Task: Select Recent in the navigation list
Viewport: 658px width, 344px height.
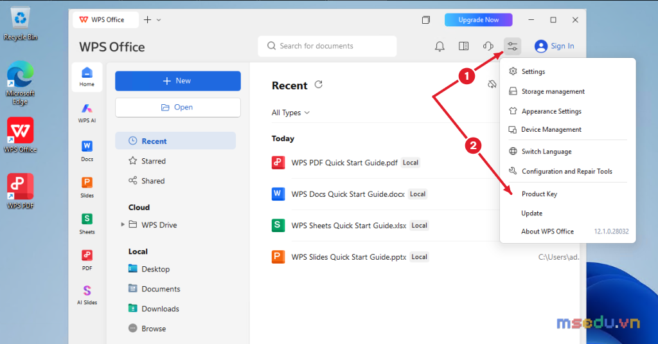Action: 175,141
